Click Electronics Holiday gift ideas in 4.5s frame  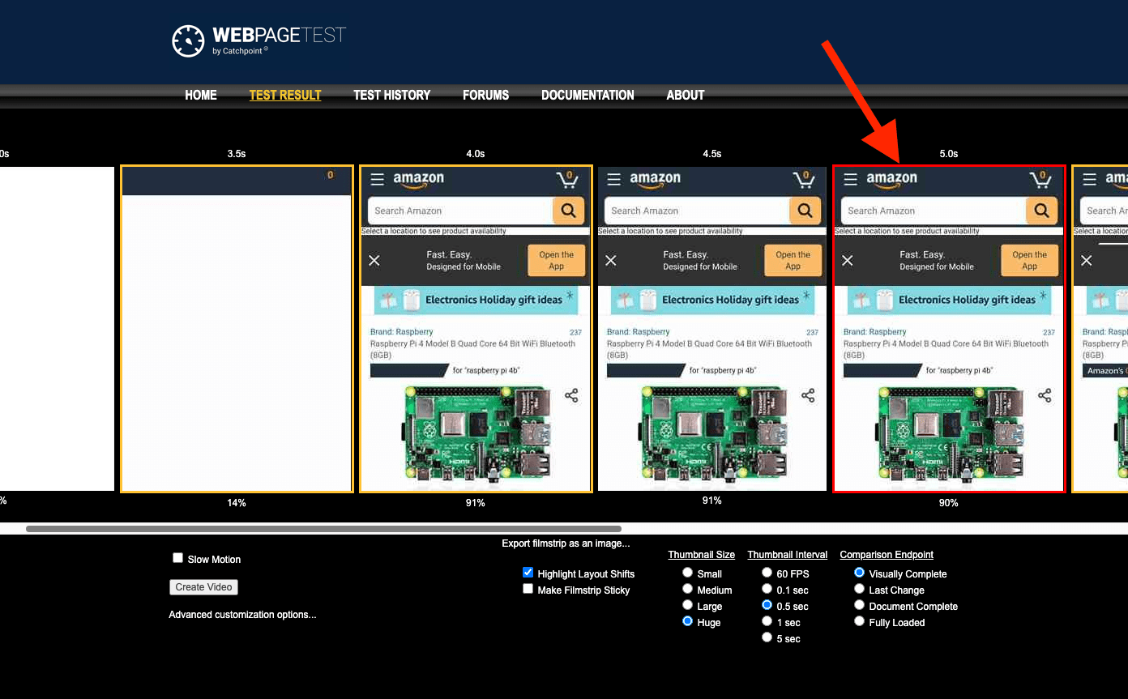(713, 300)
